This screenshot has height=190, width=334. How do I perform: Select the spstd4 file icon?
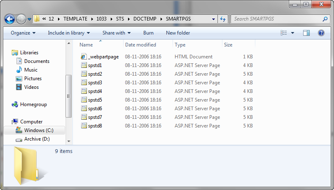click(x=84, y=91)
